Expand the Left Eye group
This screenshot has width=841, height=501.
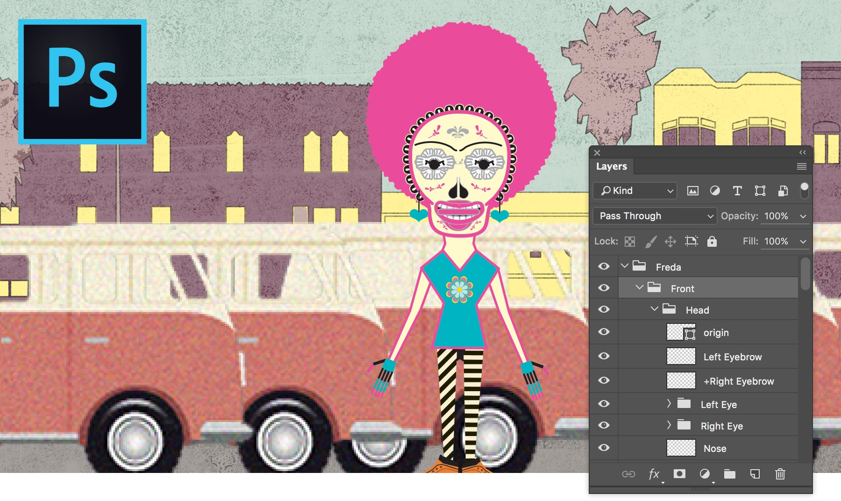669,403
